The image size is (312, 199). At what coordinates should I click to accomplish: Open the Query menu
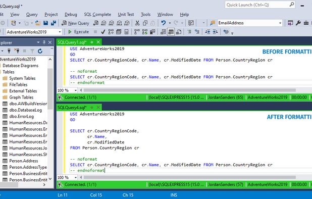click(32, 15)
